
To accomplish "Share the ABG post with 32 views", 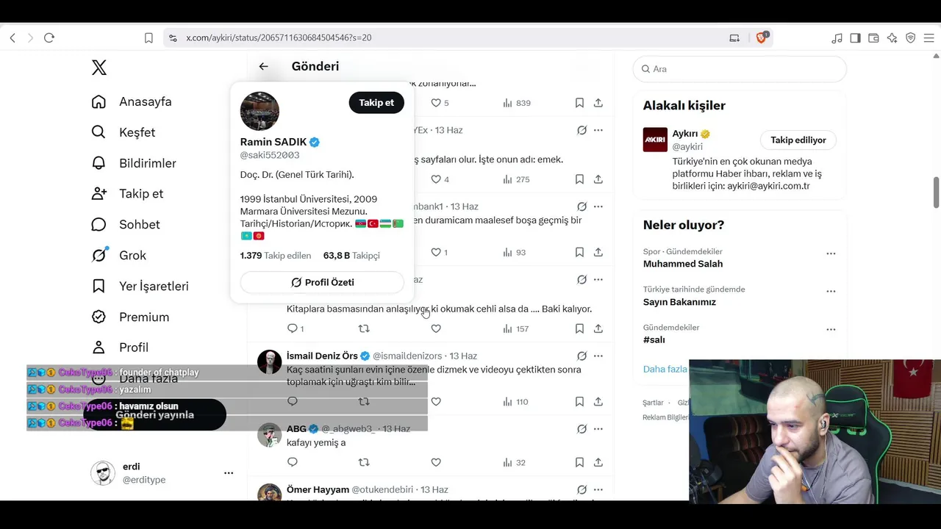I will tap(598, 462).
